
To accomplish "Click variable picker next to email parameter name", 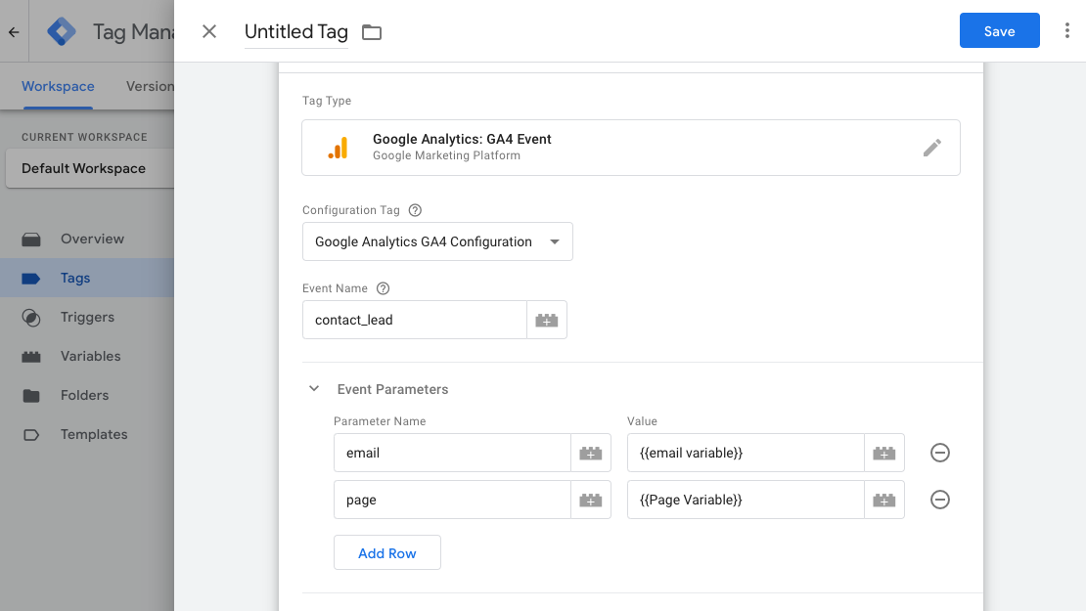I will coord(590,453).
